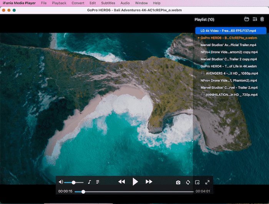This screenshot has width=269, height=204.
Task: Take a snapshot with the camera icon
Action: [x=178, y=182]
